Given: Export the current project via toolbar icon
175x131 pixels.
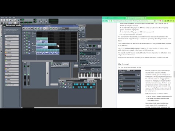Looking at the screenshot, I should click(15, 20).
